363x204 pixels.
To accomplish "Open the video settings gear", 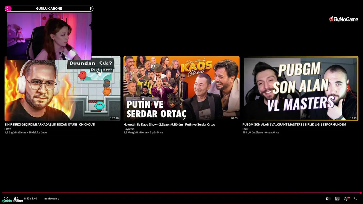I will tap(347, 199).
